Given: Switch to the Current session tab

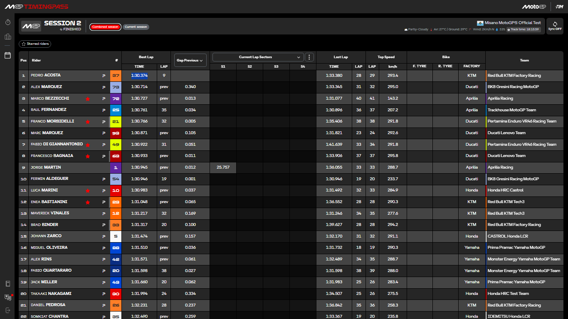Looking at the screenshot, I should (136, 27).
